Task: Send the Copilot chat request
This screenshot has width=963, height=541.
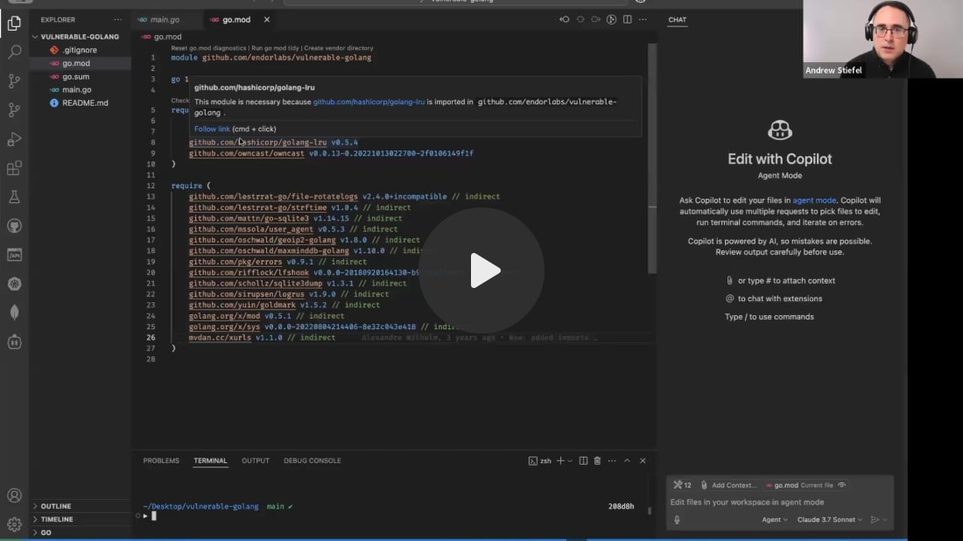Action: pos(875,519)
